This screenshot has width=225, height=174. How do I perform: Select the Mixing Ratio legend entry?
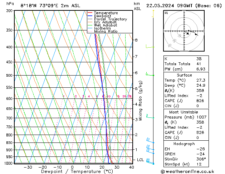[103, 31]
